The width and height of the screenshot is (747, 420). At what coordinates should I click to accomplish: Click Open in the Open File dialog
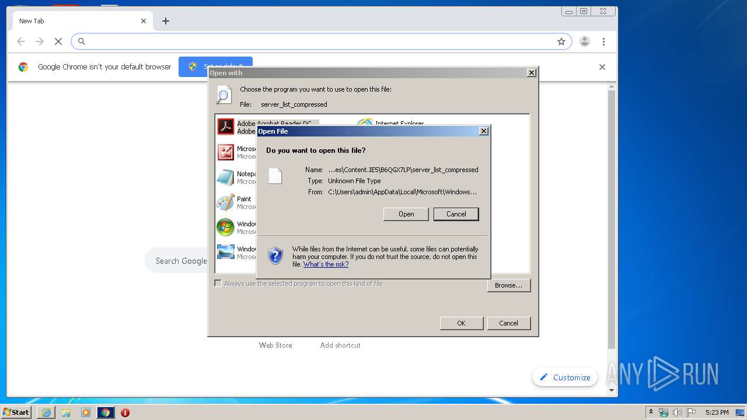point(406,214)
